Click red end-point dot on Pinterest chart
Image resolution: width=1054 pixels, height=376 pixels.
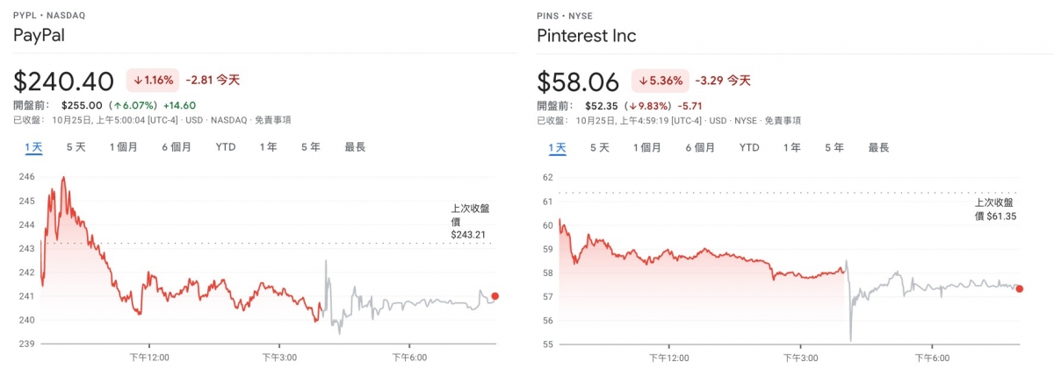(x=1019, y=288)
